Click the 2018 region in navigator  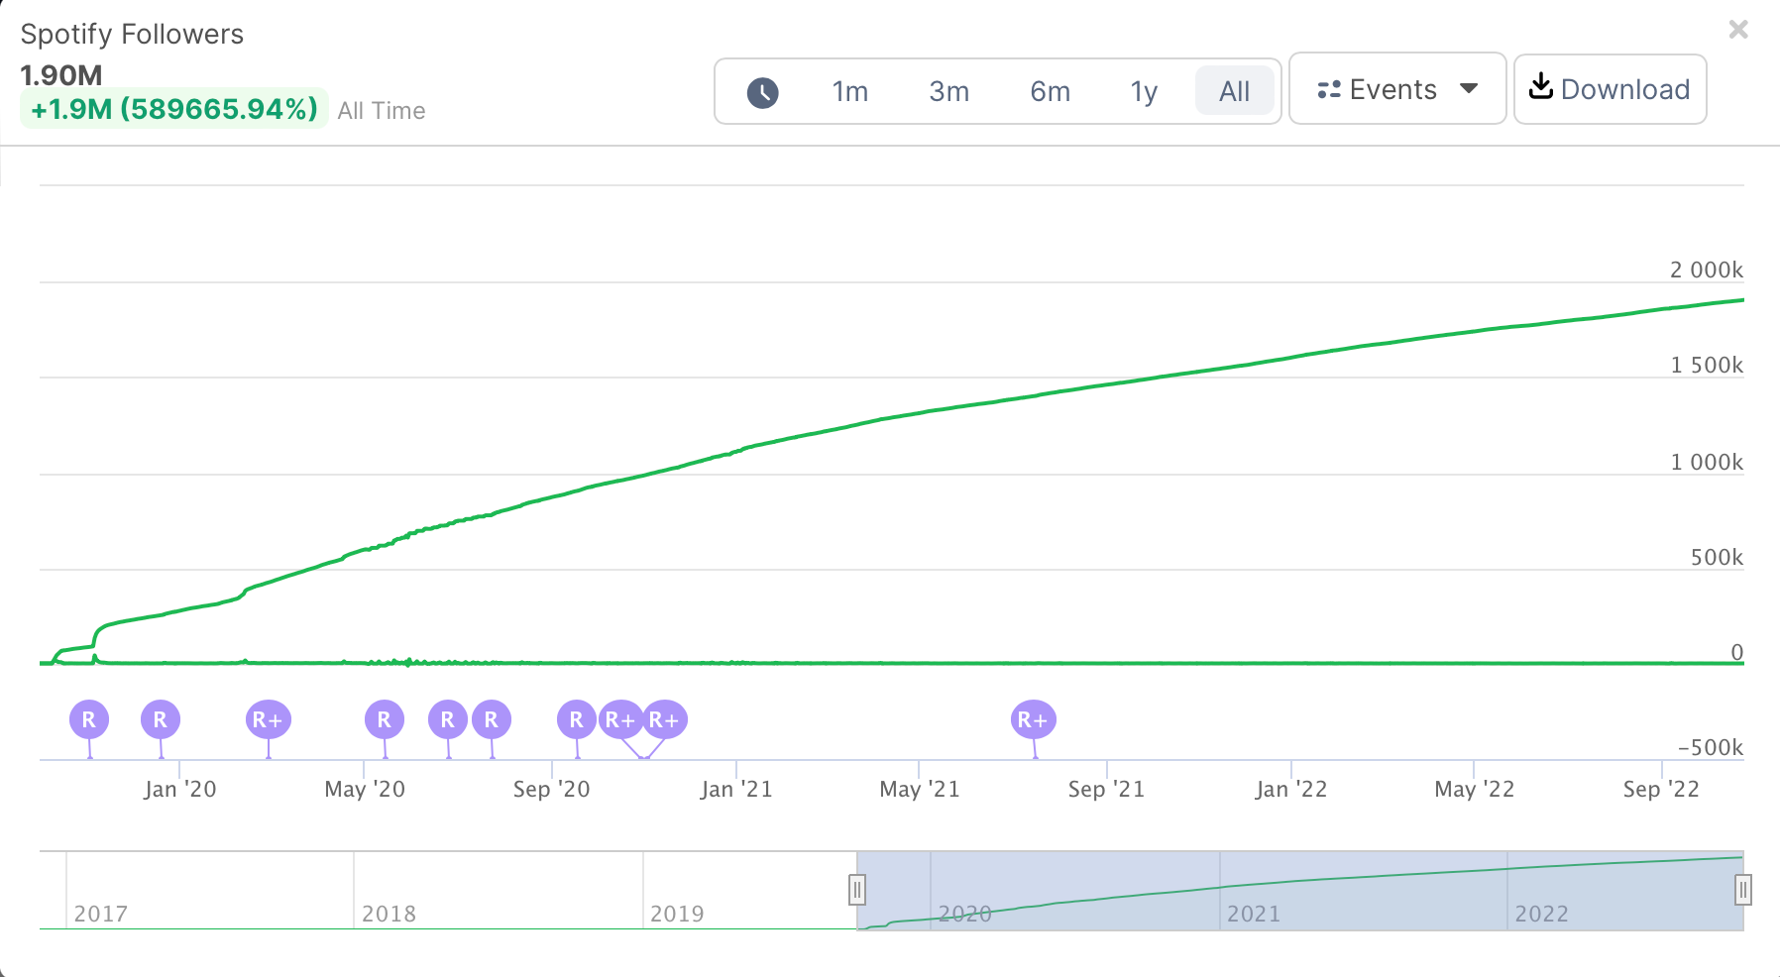click(x=496, y=890)
